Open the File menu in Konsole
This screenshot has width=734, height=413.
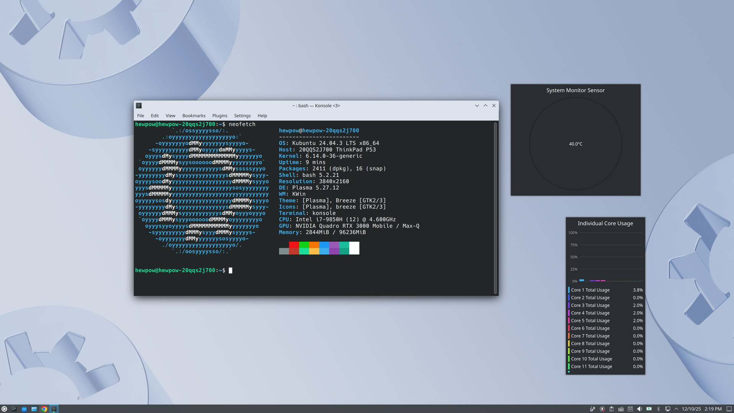click(140, 115)
